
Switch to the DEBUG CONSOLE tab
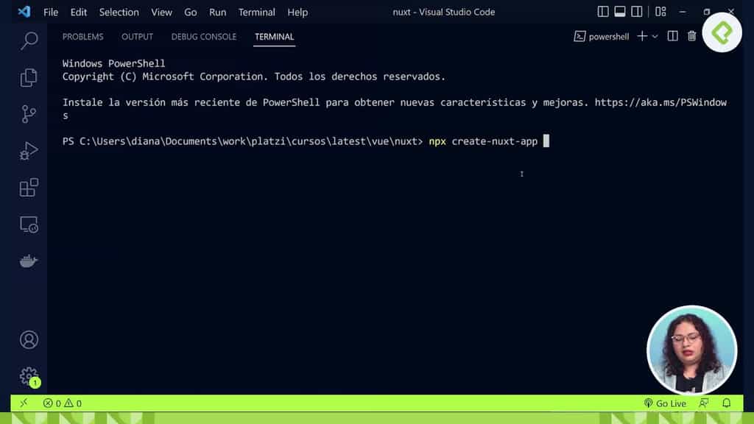(204, 36)
